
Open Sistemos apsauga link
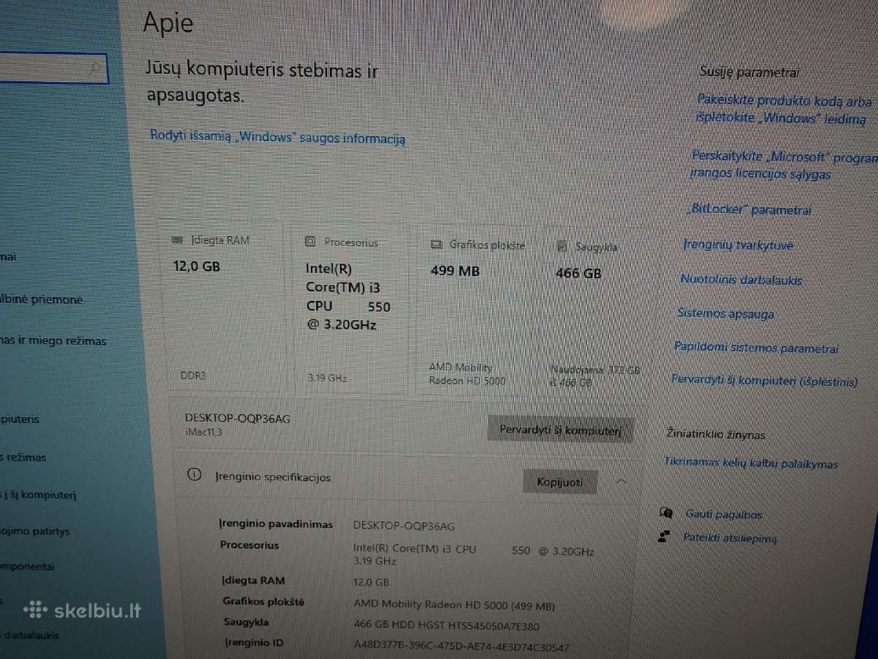725,313
